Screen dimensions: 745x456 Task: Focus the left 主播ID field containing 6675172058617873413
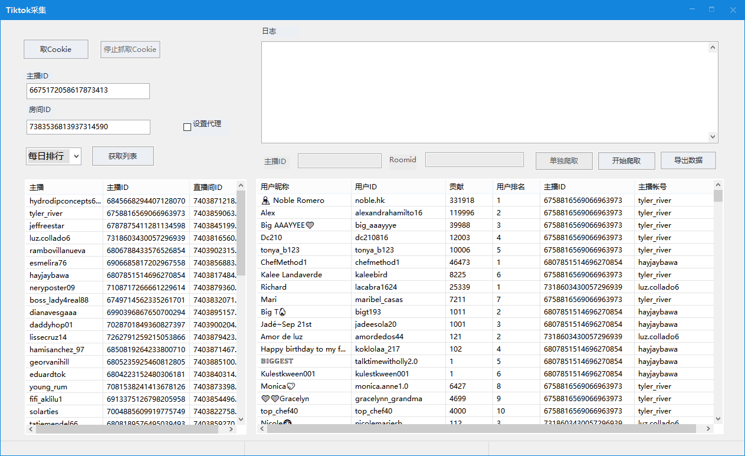(88, 91)
